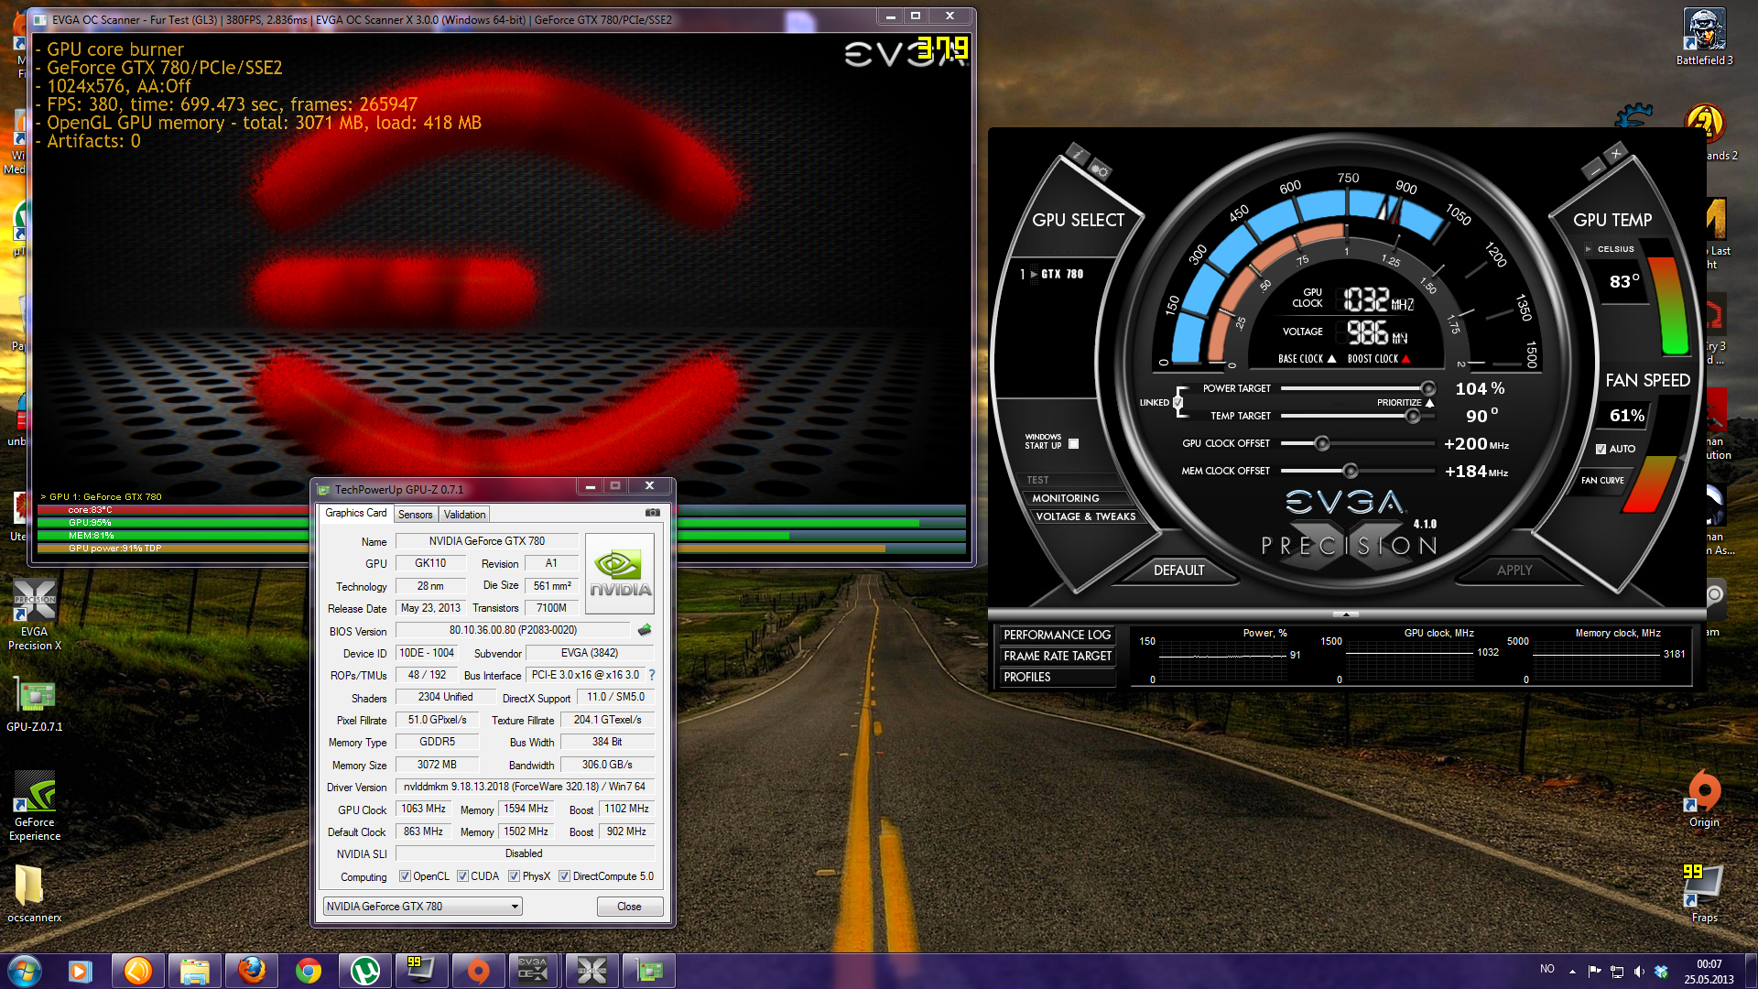Select GTX 780 in GPU Select list
Image resolution: width=1758 pixels, height=989 pixels.
pos(1060,274)
